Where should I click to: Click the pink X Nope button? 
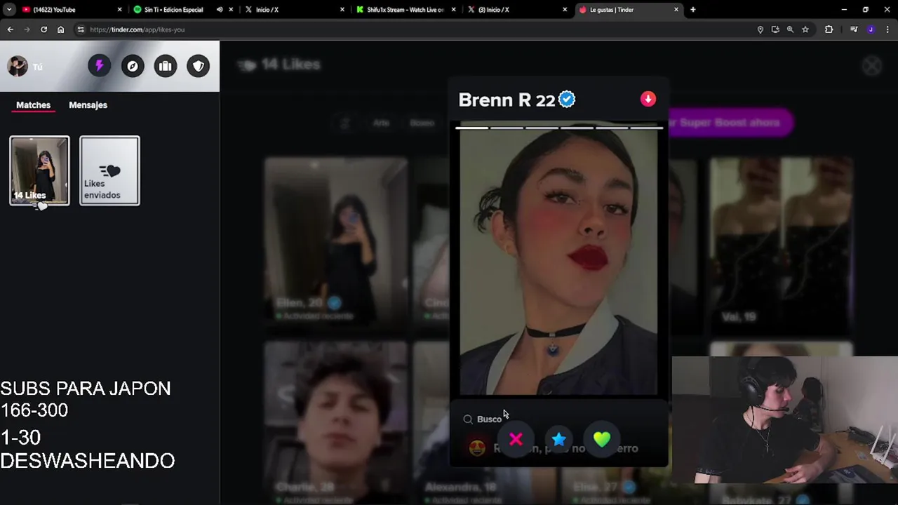click(x=516, y=440)
